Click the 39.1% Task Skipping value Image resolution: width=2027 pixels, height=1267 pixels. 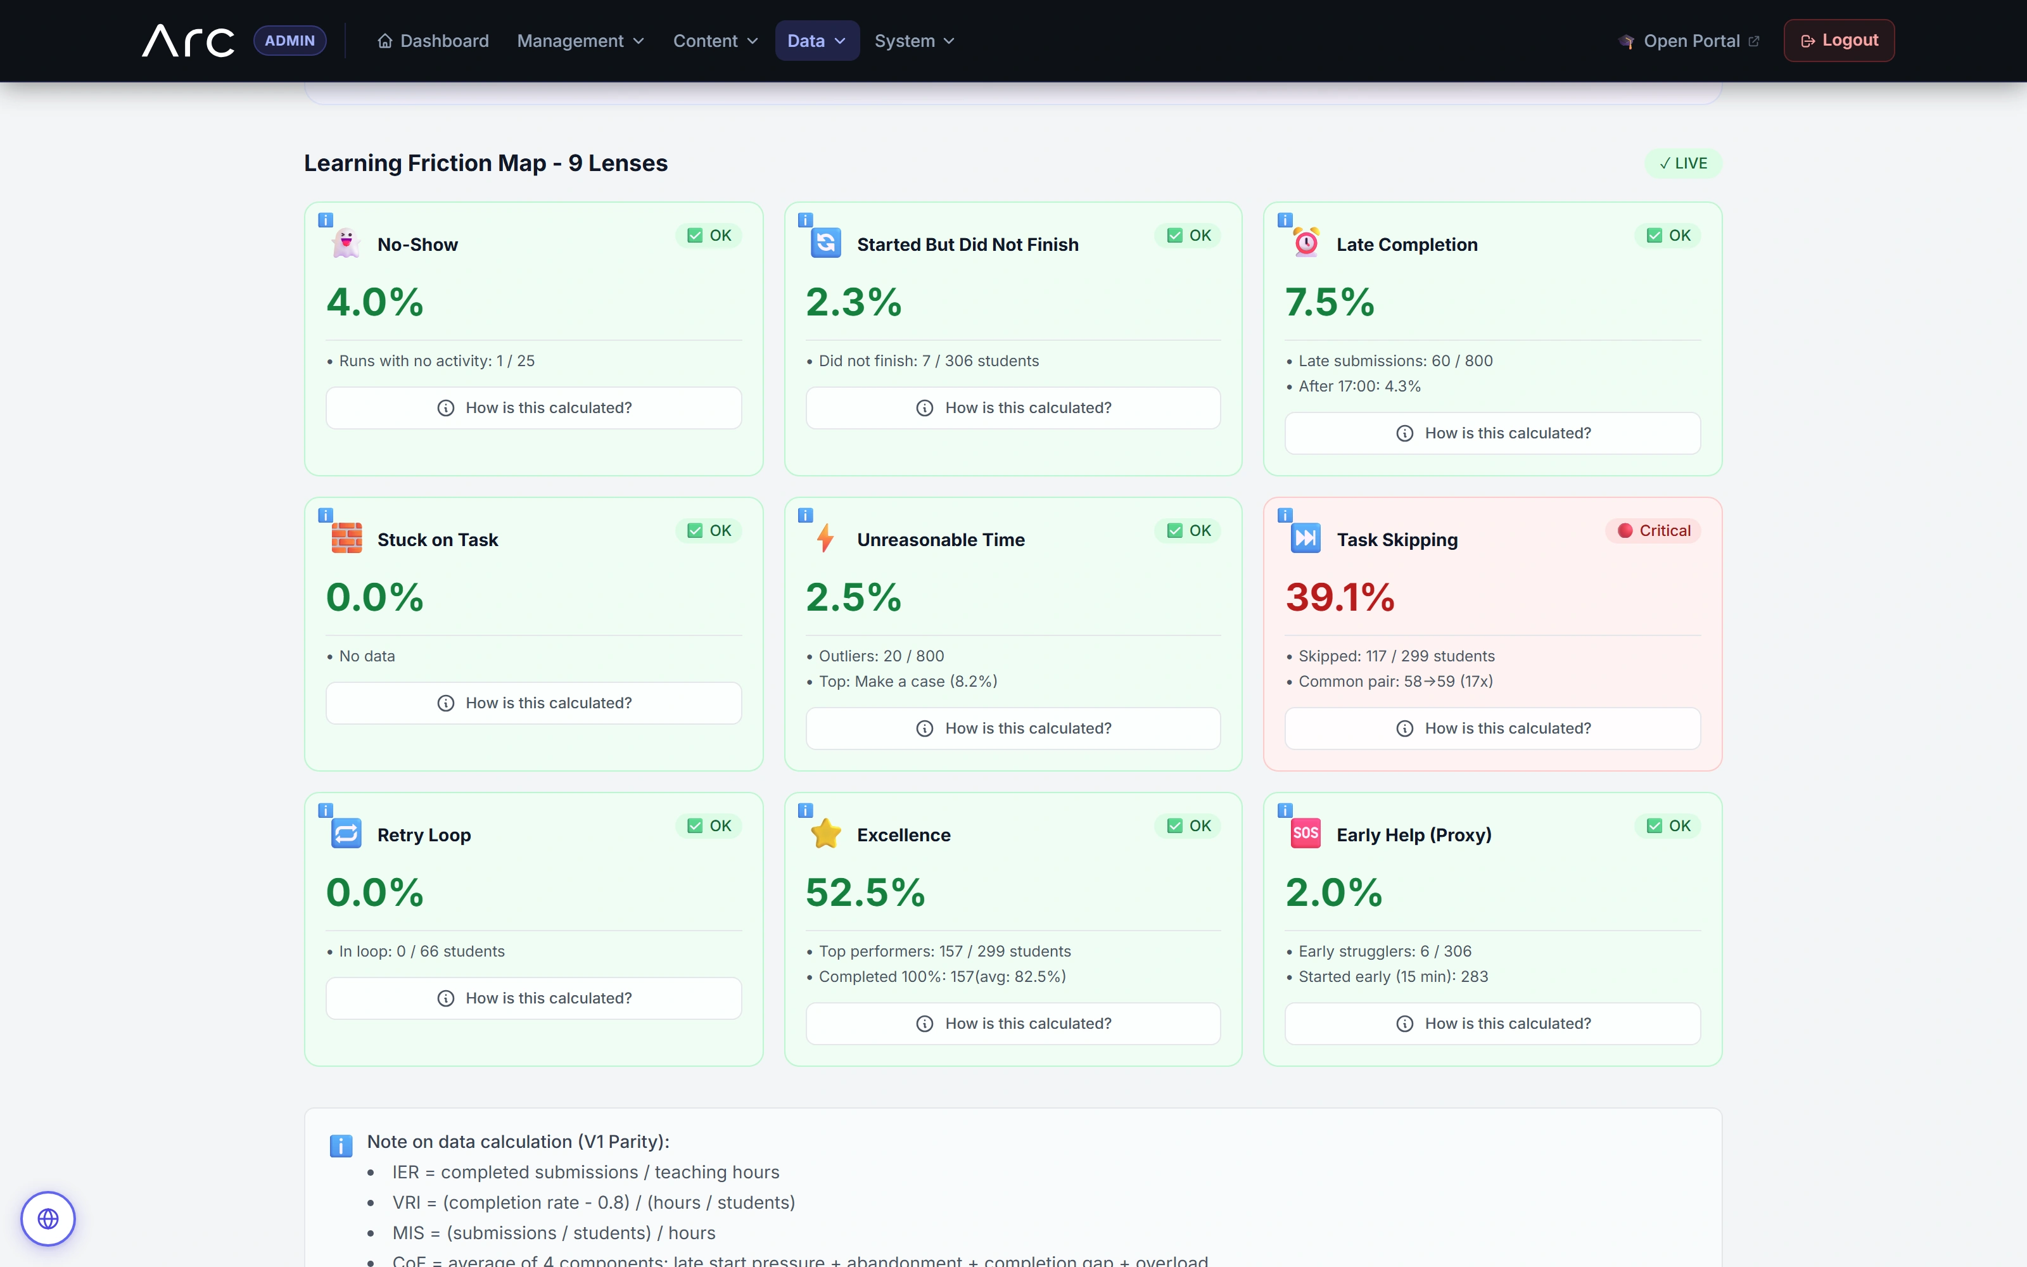tap(1340, 597)
